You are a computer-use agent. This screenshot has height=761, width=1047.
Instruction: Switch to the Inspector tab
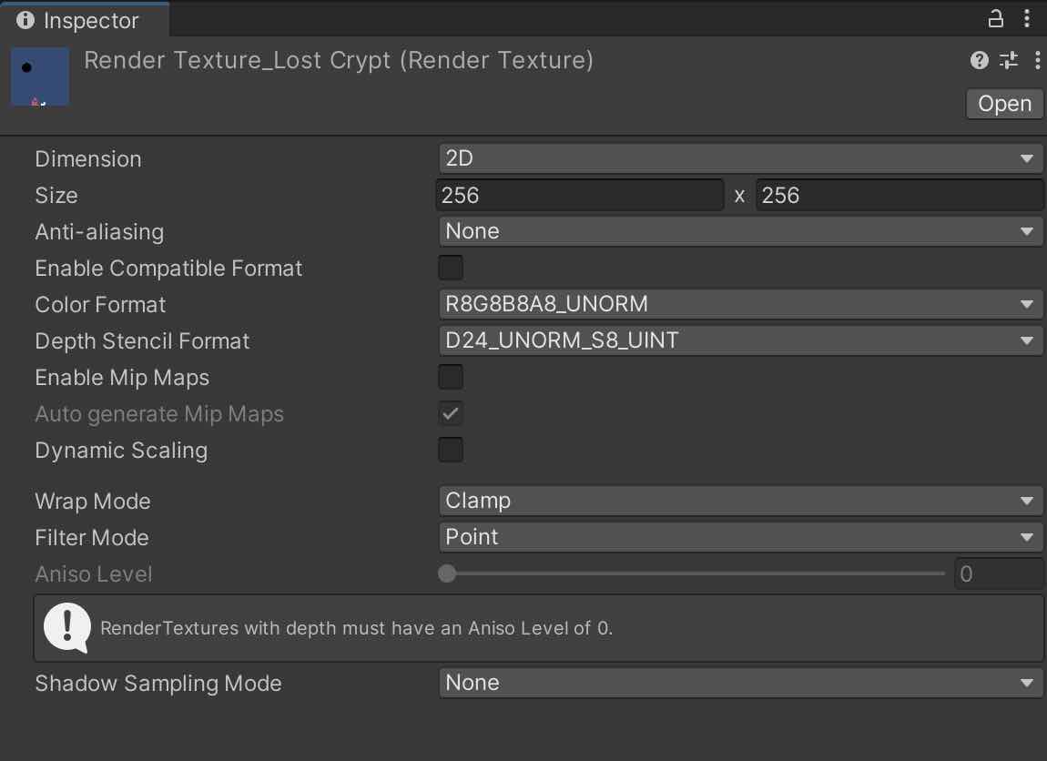coord(86,19)
